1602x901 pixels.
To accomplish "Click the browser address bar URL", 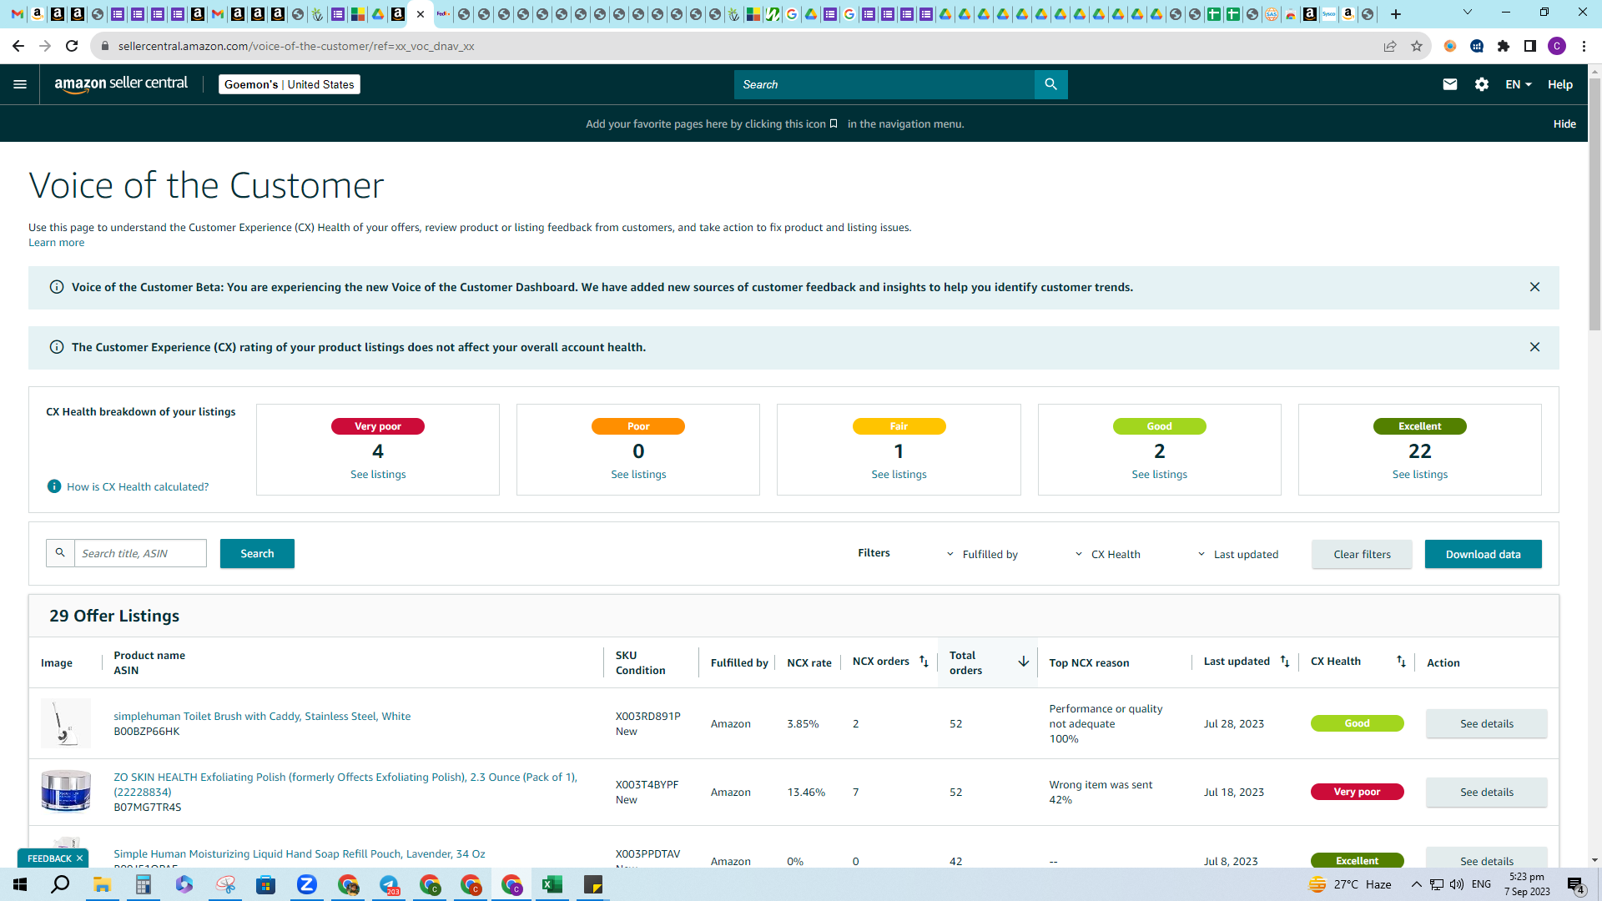I will pos(296,46).
